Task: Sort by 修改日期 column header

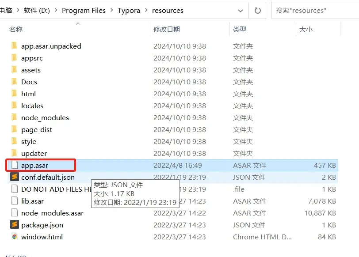Action: pos(167,29)
